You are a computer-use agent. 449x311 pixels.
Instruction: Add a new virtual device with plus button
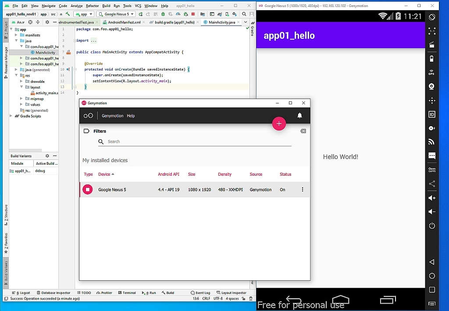279,124
